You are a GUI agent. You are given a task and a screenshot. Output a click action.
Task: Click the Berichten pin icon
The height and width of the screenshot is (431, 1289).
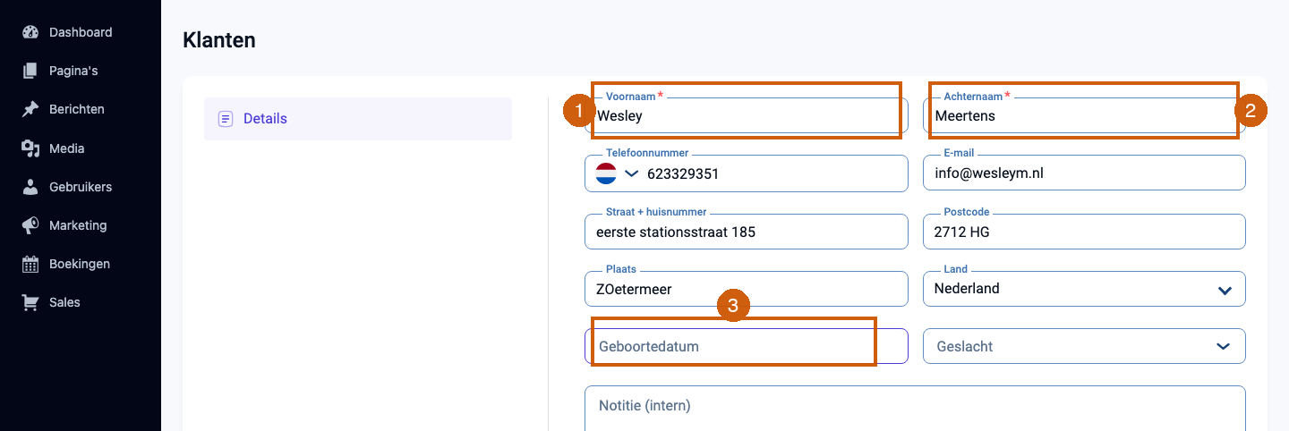(x=30, y=109)
